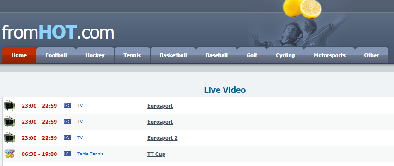Click the medals icon in Table Tennis row
394x166 pixels.
[x=10, y=154]
